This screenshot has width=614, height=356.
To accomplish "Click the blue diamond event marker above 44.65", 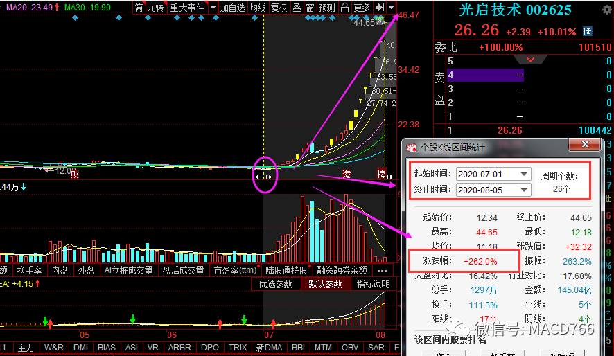I will (367, 17).
